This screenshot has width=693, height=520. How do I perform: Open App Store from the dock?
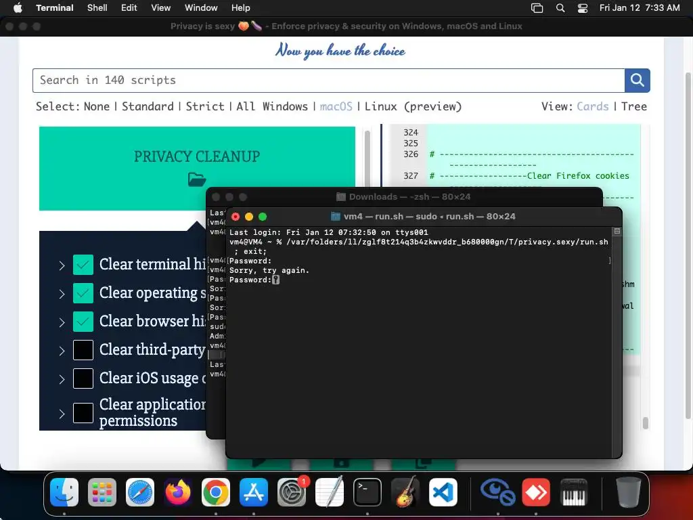[x=254, y=492]
